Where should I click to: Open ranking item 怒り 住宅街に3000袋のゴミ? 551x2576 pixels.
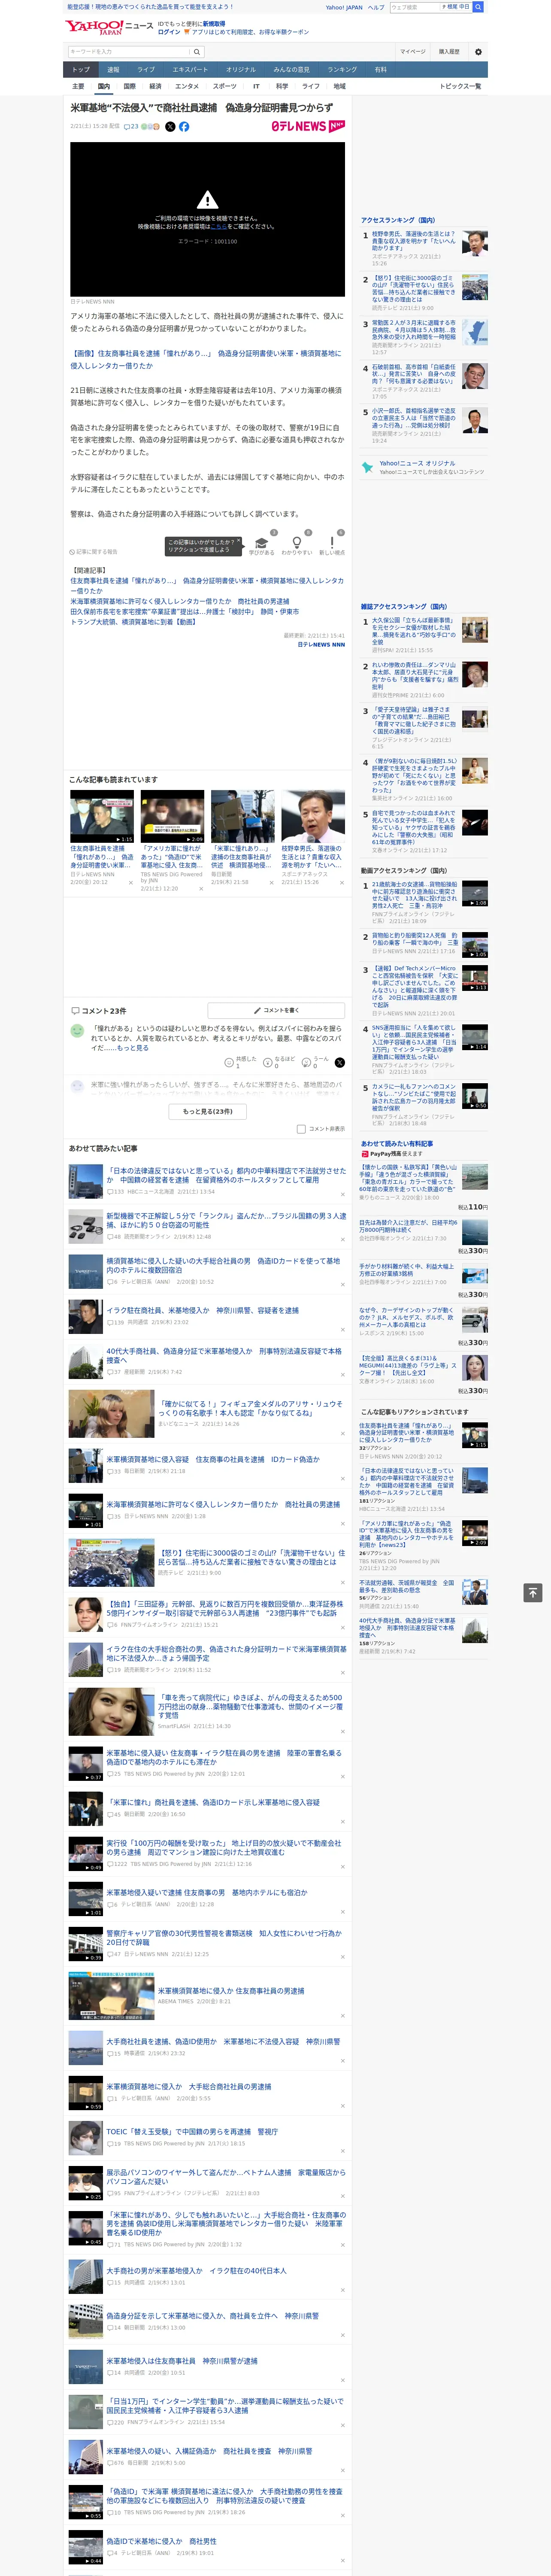413,288
